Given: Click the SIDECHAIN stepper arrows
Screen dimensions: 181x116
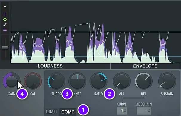Looking at the screenshot, I should 149,111.
